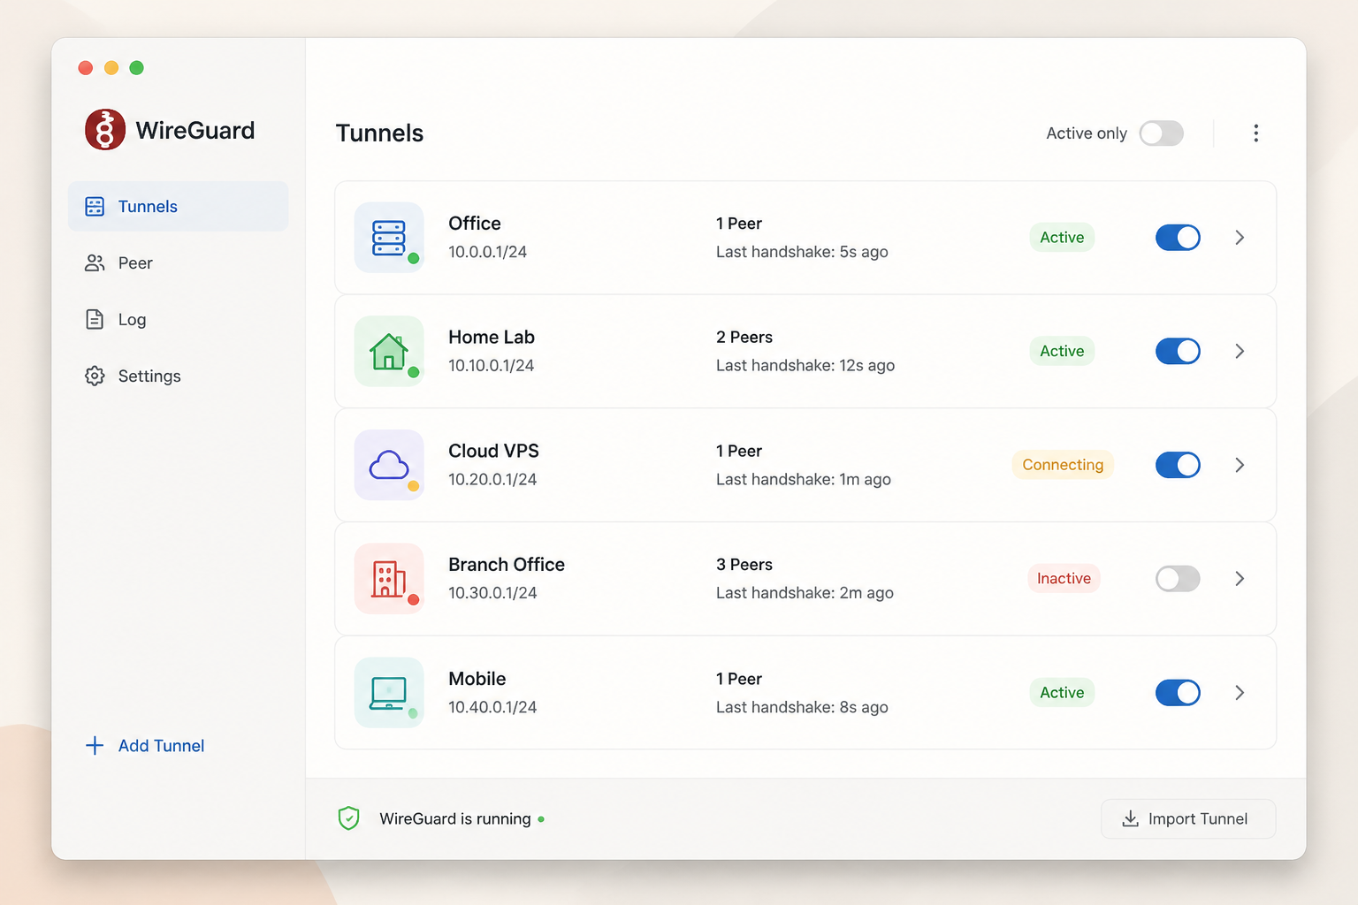Viewport: 1358px width, 905px height.
Task: Turn on the Branch Office tunnel switch
Action: coord(1178,579)
